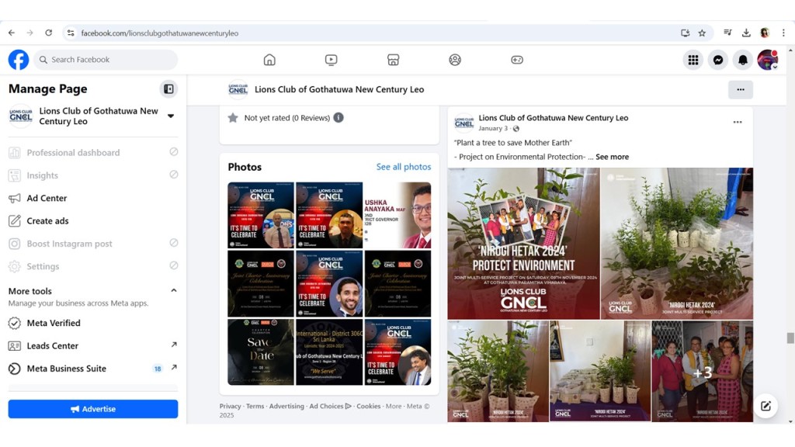Image resolution: width=795 pixels, height=447 pixels.
Task: Open the Facebook account profile picture menu
Action: [x=768, y=60]
